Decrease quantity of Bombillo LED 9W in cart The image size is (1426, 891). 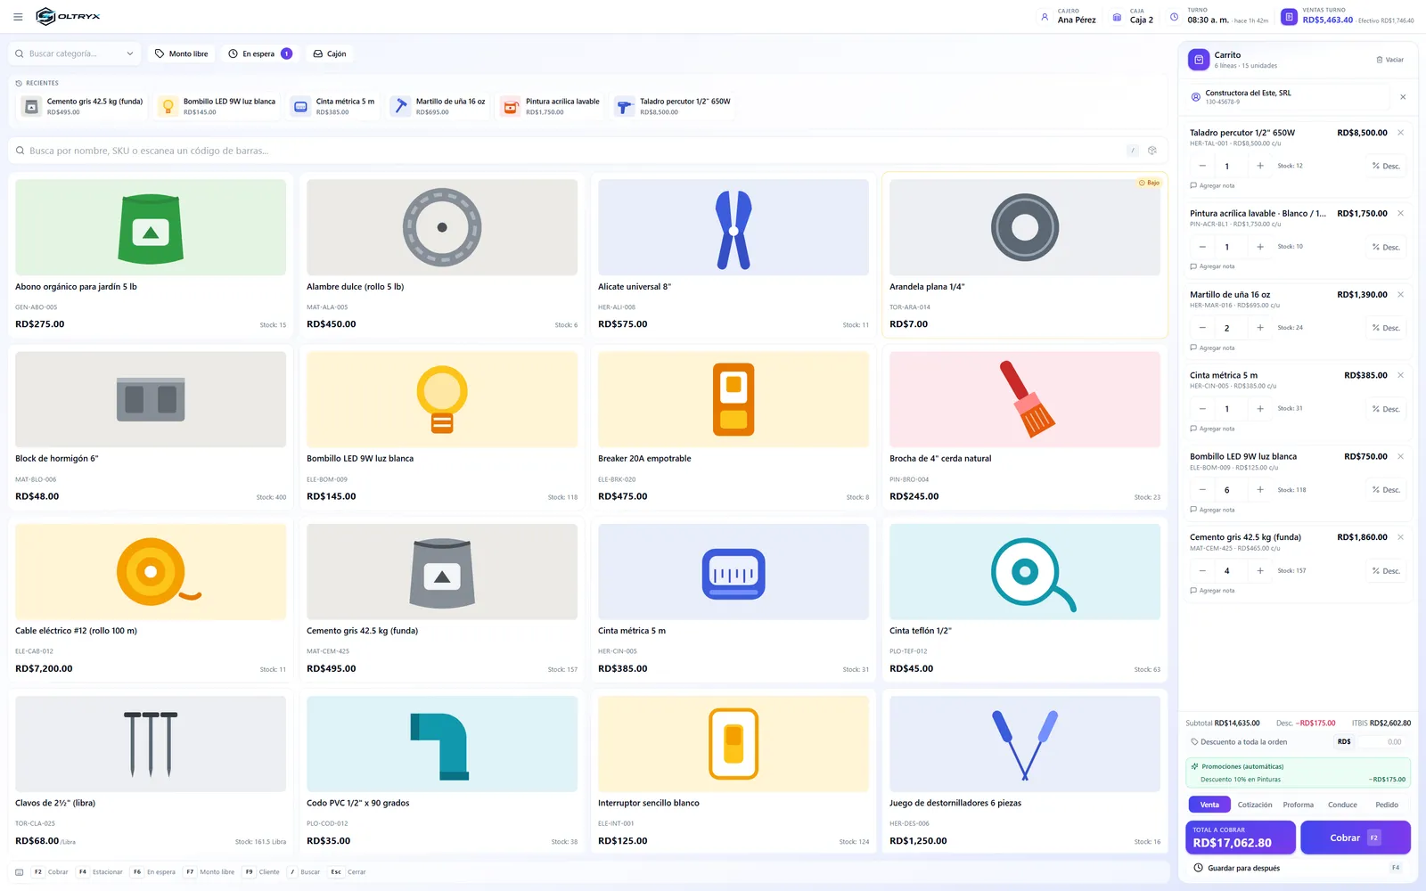tap(1202, 490)
